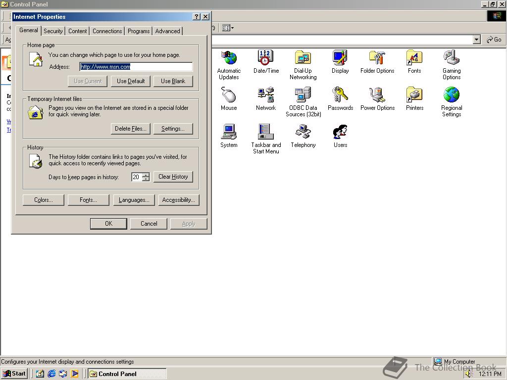Open the Views toolbar dropdown

pos(228,28)
